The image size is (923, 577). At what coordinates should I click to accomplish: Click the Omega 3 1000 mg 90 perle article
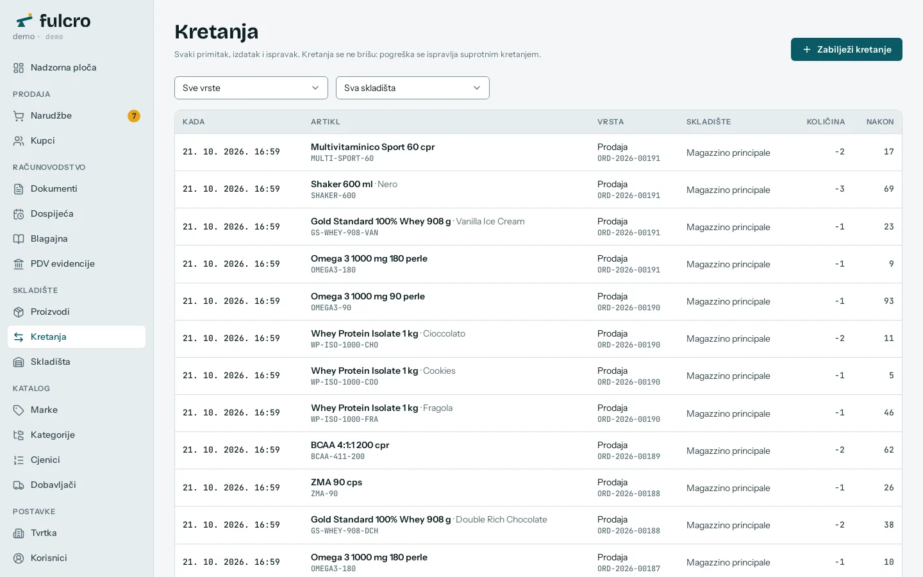click(x=368, y=296)
